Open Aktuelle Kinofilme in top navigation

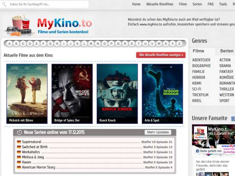[160, 4]
